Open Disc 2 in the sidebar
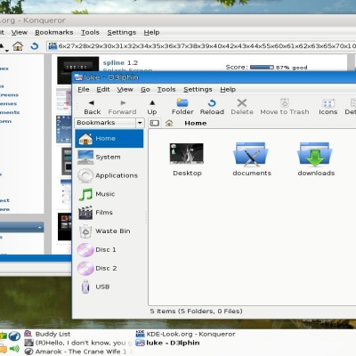This screenshot has width=356, height=356. click(x=109, y=268)
